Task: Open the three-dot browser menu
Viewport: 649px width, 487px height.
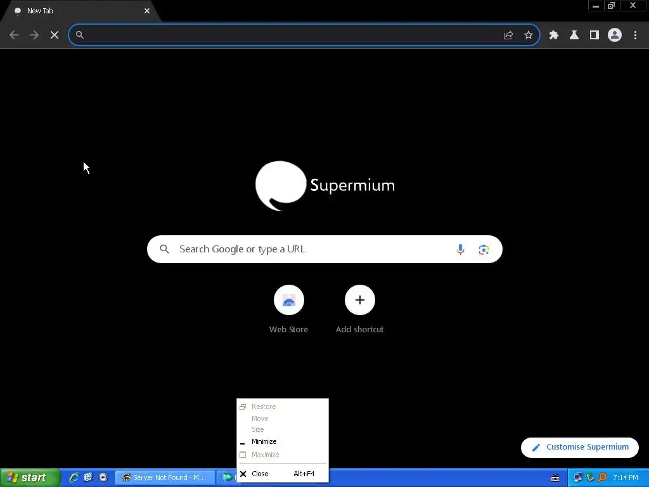Action: [x=635, y=36]
